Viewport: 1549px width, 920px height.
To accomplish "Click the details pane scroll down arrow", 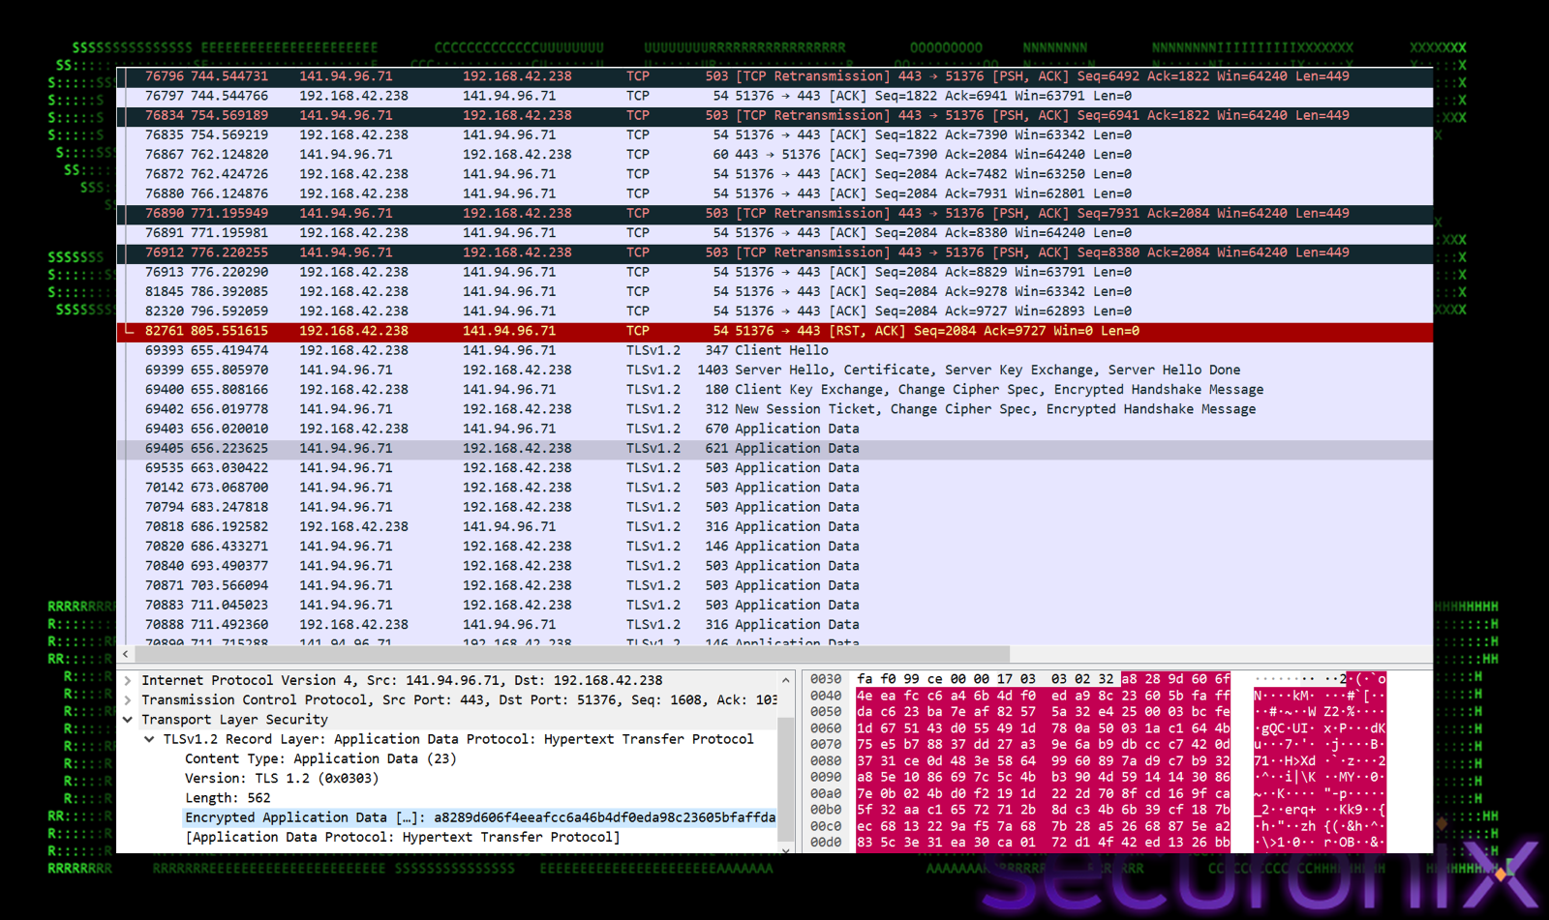I will tap(785, 848).
